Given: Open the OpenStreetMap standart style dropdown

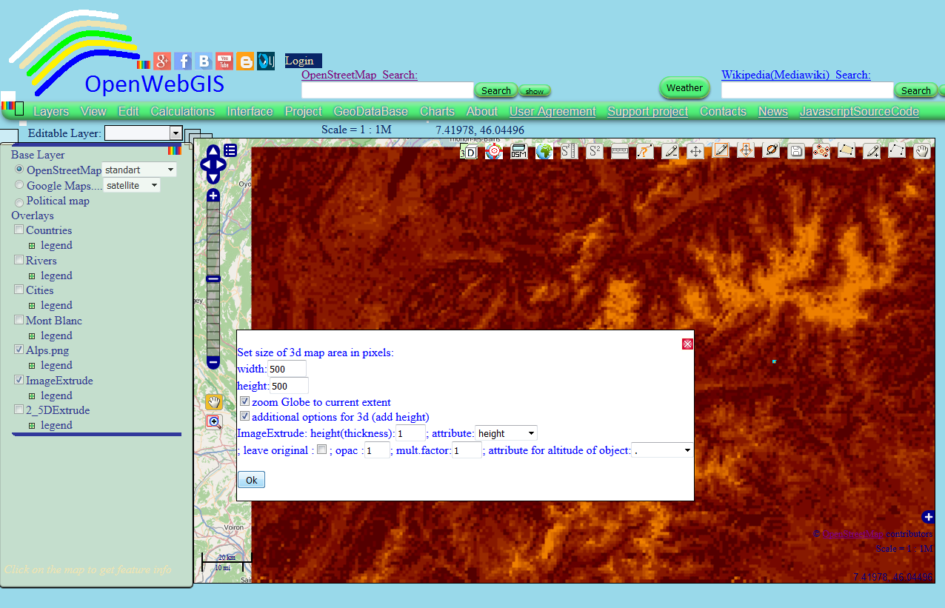Looking at the screenshot, I should (x=139, y=170).
